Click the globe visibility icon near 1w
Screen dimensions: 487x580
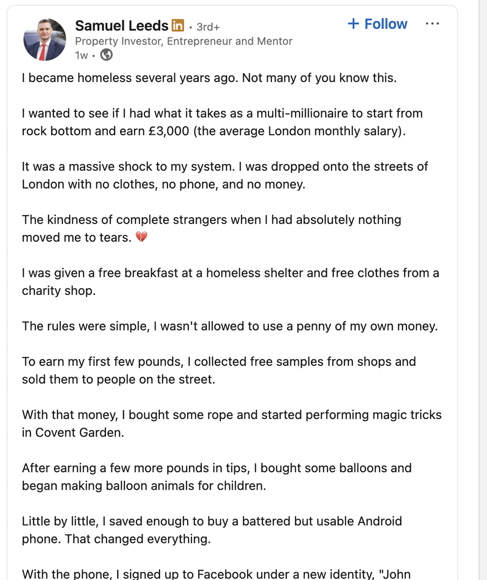coord(106,55)
